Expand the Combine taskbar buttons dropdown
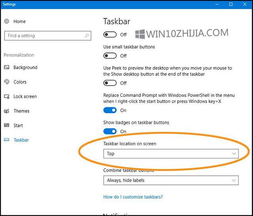The width and height of the screenshot is (253, 216). click(171, 180)
